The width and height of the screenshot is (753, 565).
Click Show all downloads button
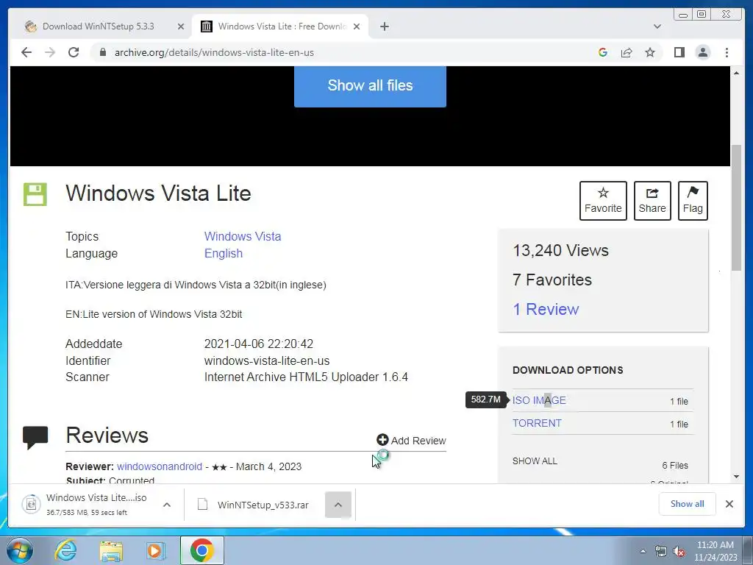pos(688,504)
